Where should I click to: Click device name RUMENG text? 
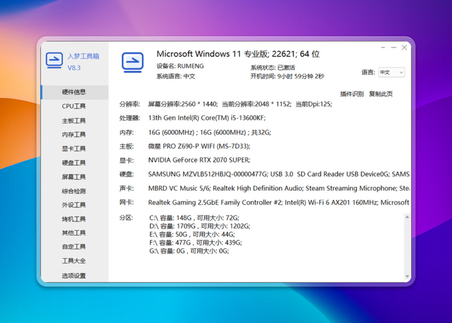tap(180, 66)
